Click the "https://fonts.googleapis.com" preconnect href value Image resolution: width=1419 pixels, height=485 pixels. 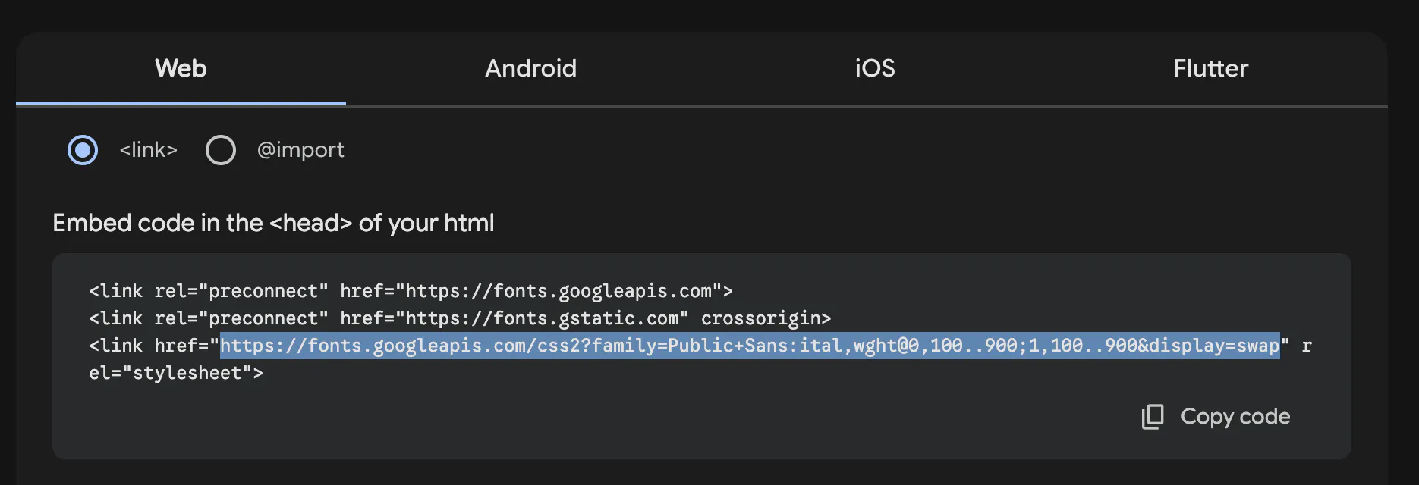[x=558, y=291]
